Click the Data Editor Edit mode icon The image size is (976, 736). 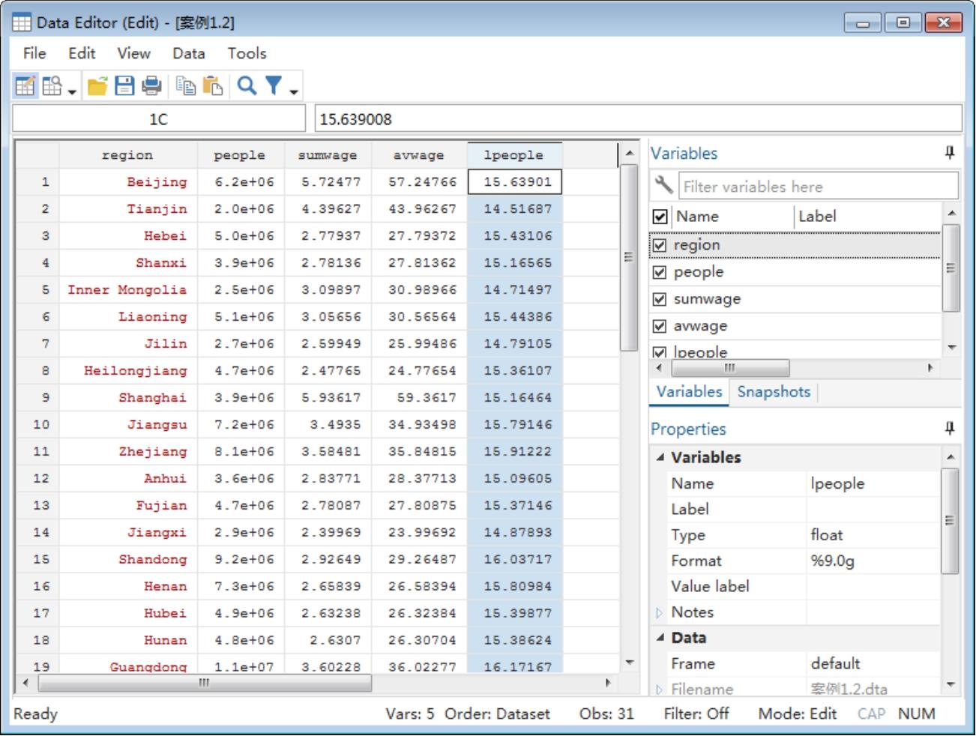pyautogui.click(x=25, y=86)
